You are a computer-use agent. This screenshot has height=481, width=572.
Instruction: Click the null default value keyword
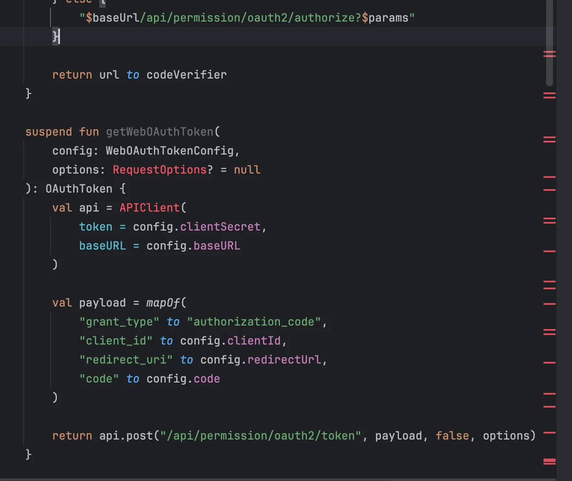point(247,170)
